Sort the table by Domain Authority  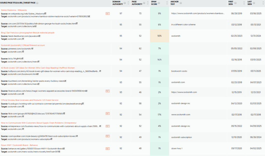point(128,3)
